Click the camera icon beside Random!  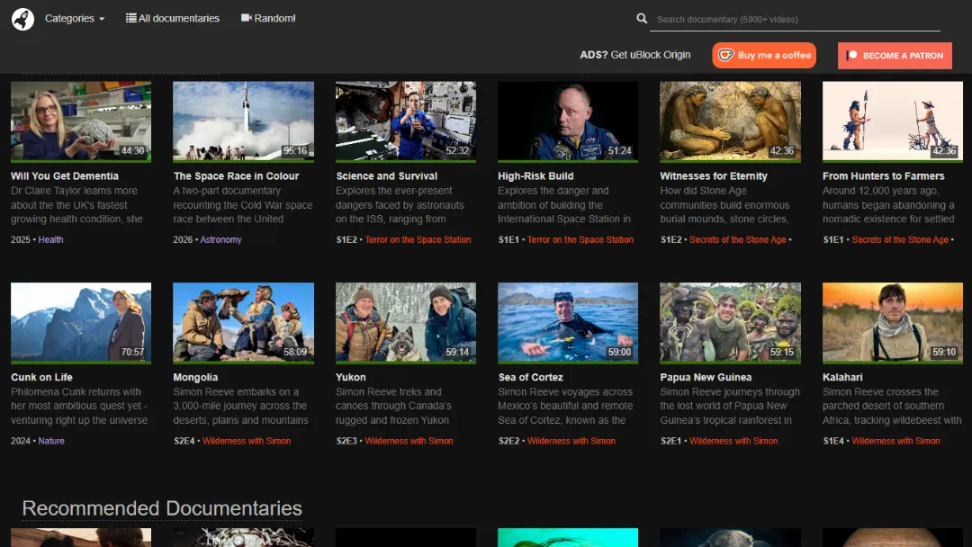(246, 18)
